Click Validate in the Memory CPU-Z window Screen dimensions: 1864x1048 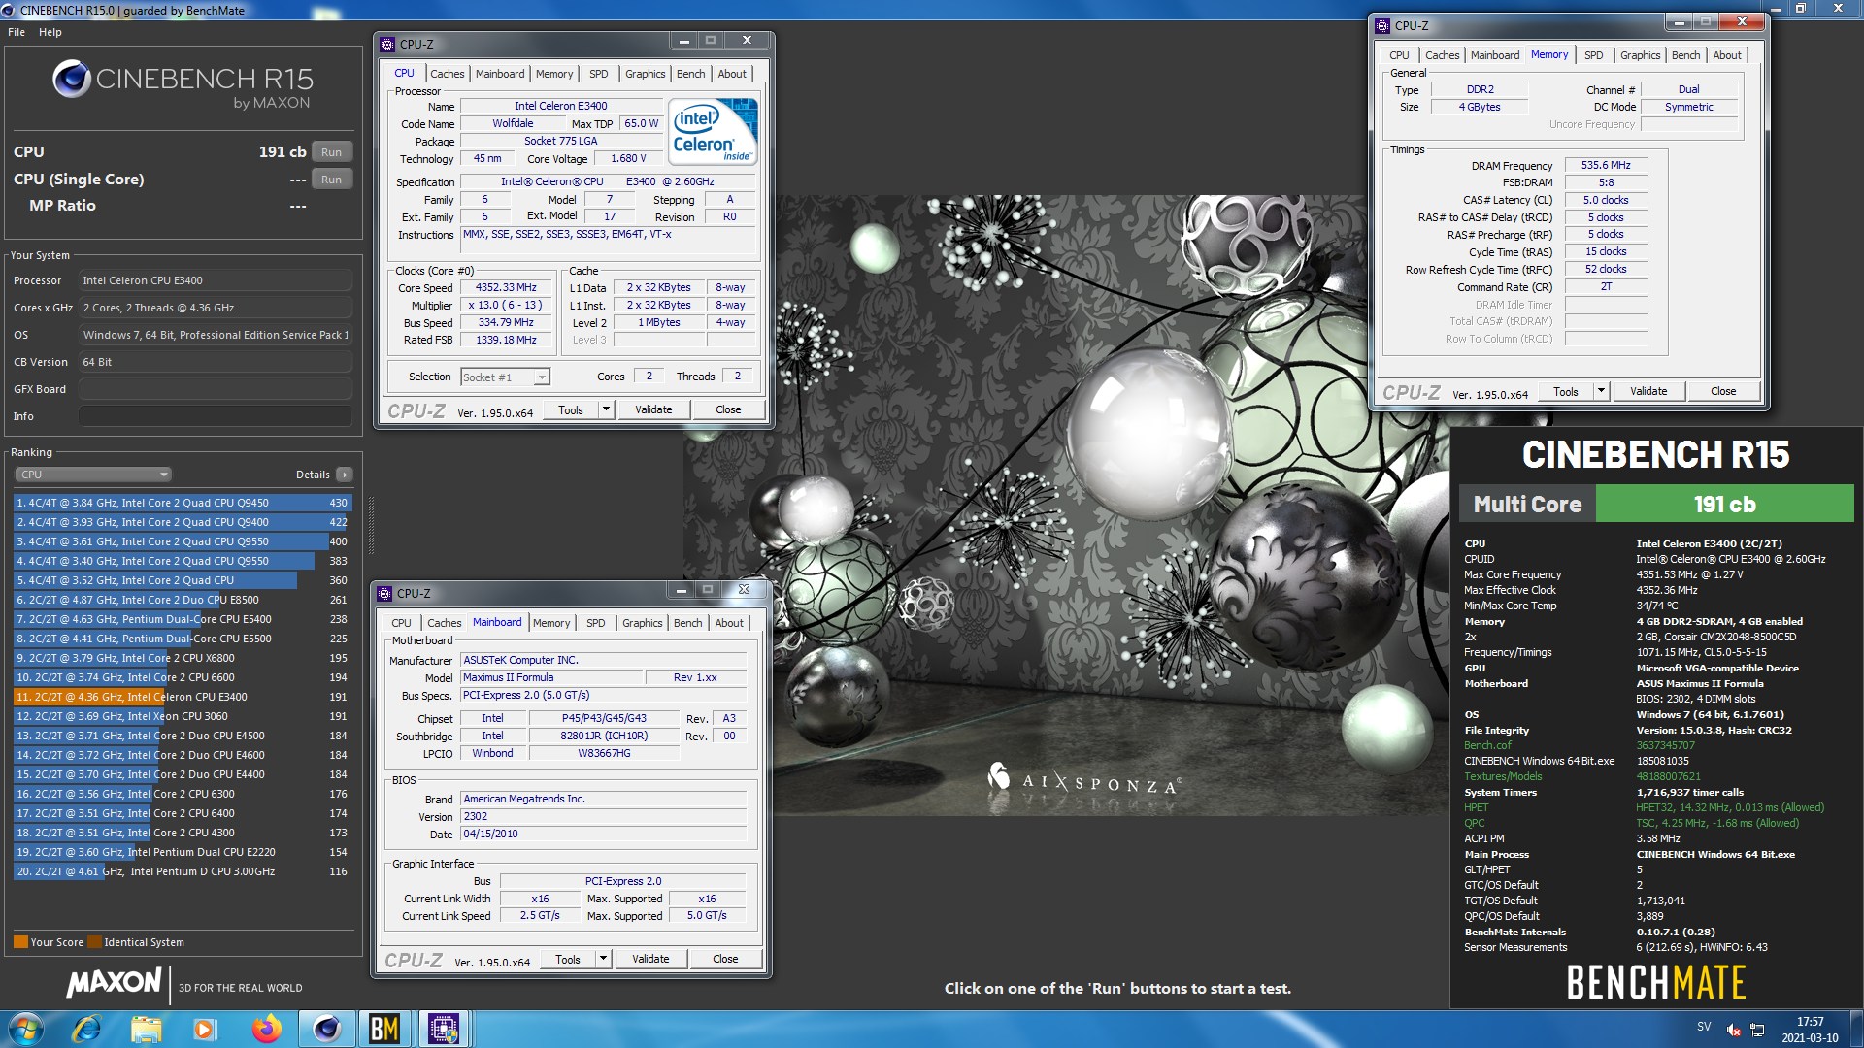click(x=1648, y=391)
